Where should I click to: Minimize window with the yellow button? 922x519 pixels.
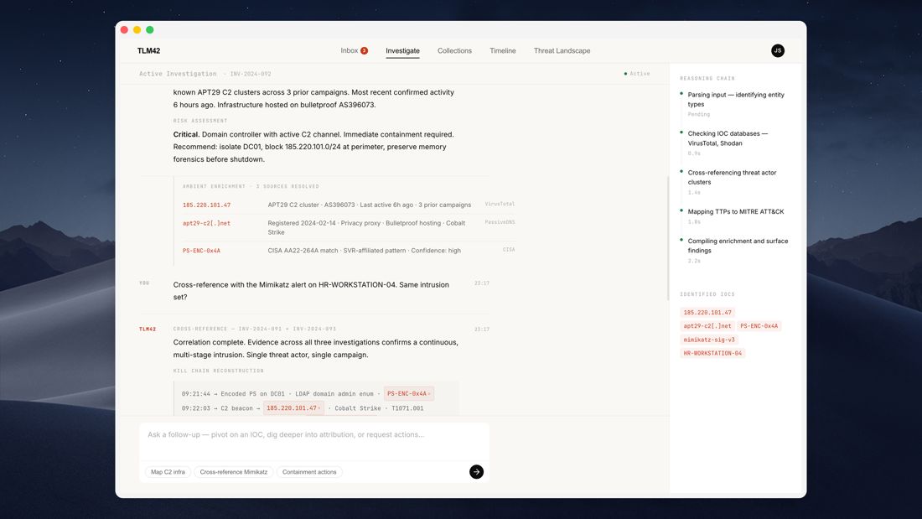point(137,30)
